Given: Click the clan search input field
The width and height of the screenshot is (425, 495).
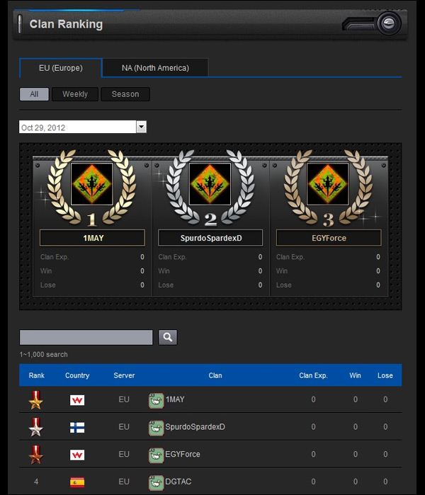Looking at the screenshot, I should pos(86,337).
